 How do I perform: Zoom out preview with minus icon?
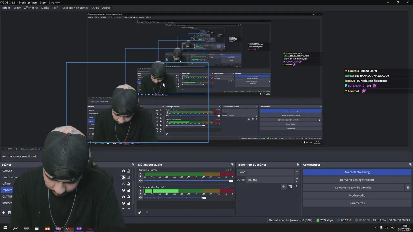3,149
